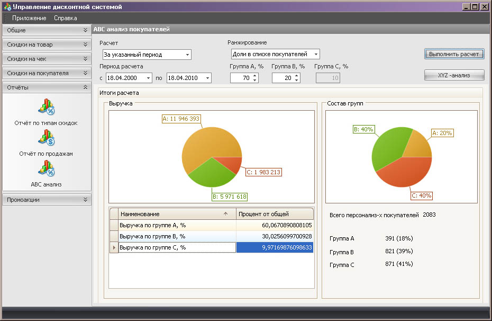492x321 pixels.
Task: Expand the Скидки на товар section
Action: (x=47, y=44)
